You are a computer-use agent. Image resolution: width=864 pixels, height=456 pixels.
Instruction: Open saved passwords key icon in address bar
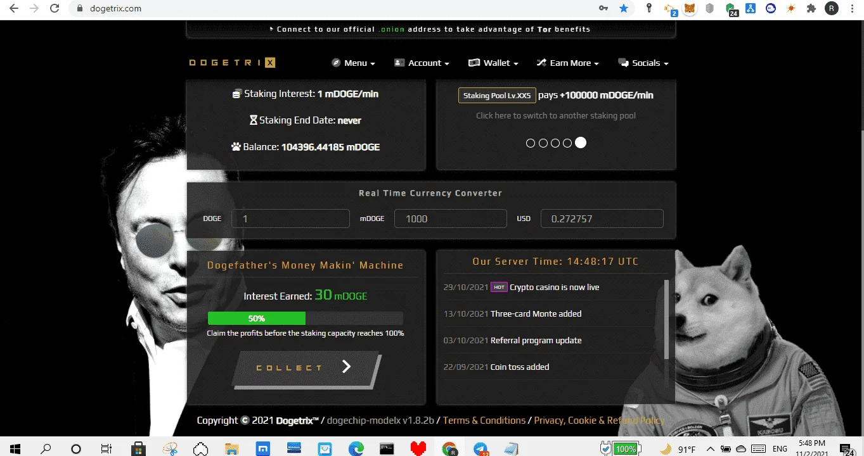pos(603,8)
